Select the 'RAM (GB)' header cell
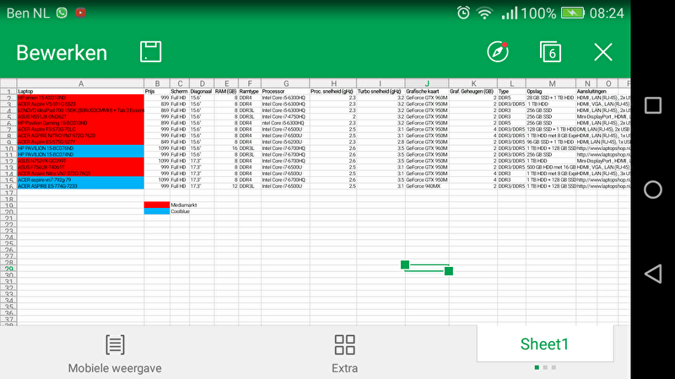This screenshot has width=675, height=379. click(226, 91)
